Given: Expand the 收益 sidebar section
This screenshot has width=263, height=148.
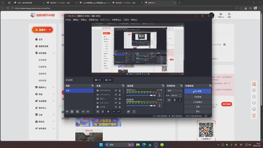Looking at the screenshot, I should click(53, 94).
